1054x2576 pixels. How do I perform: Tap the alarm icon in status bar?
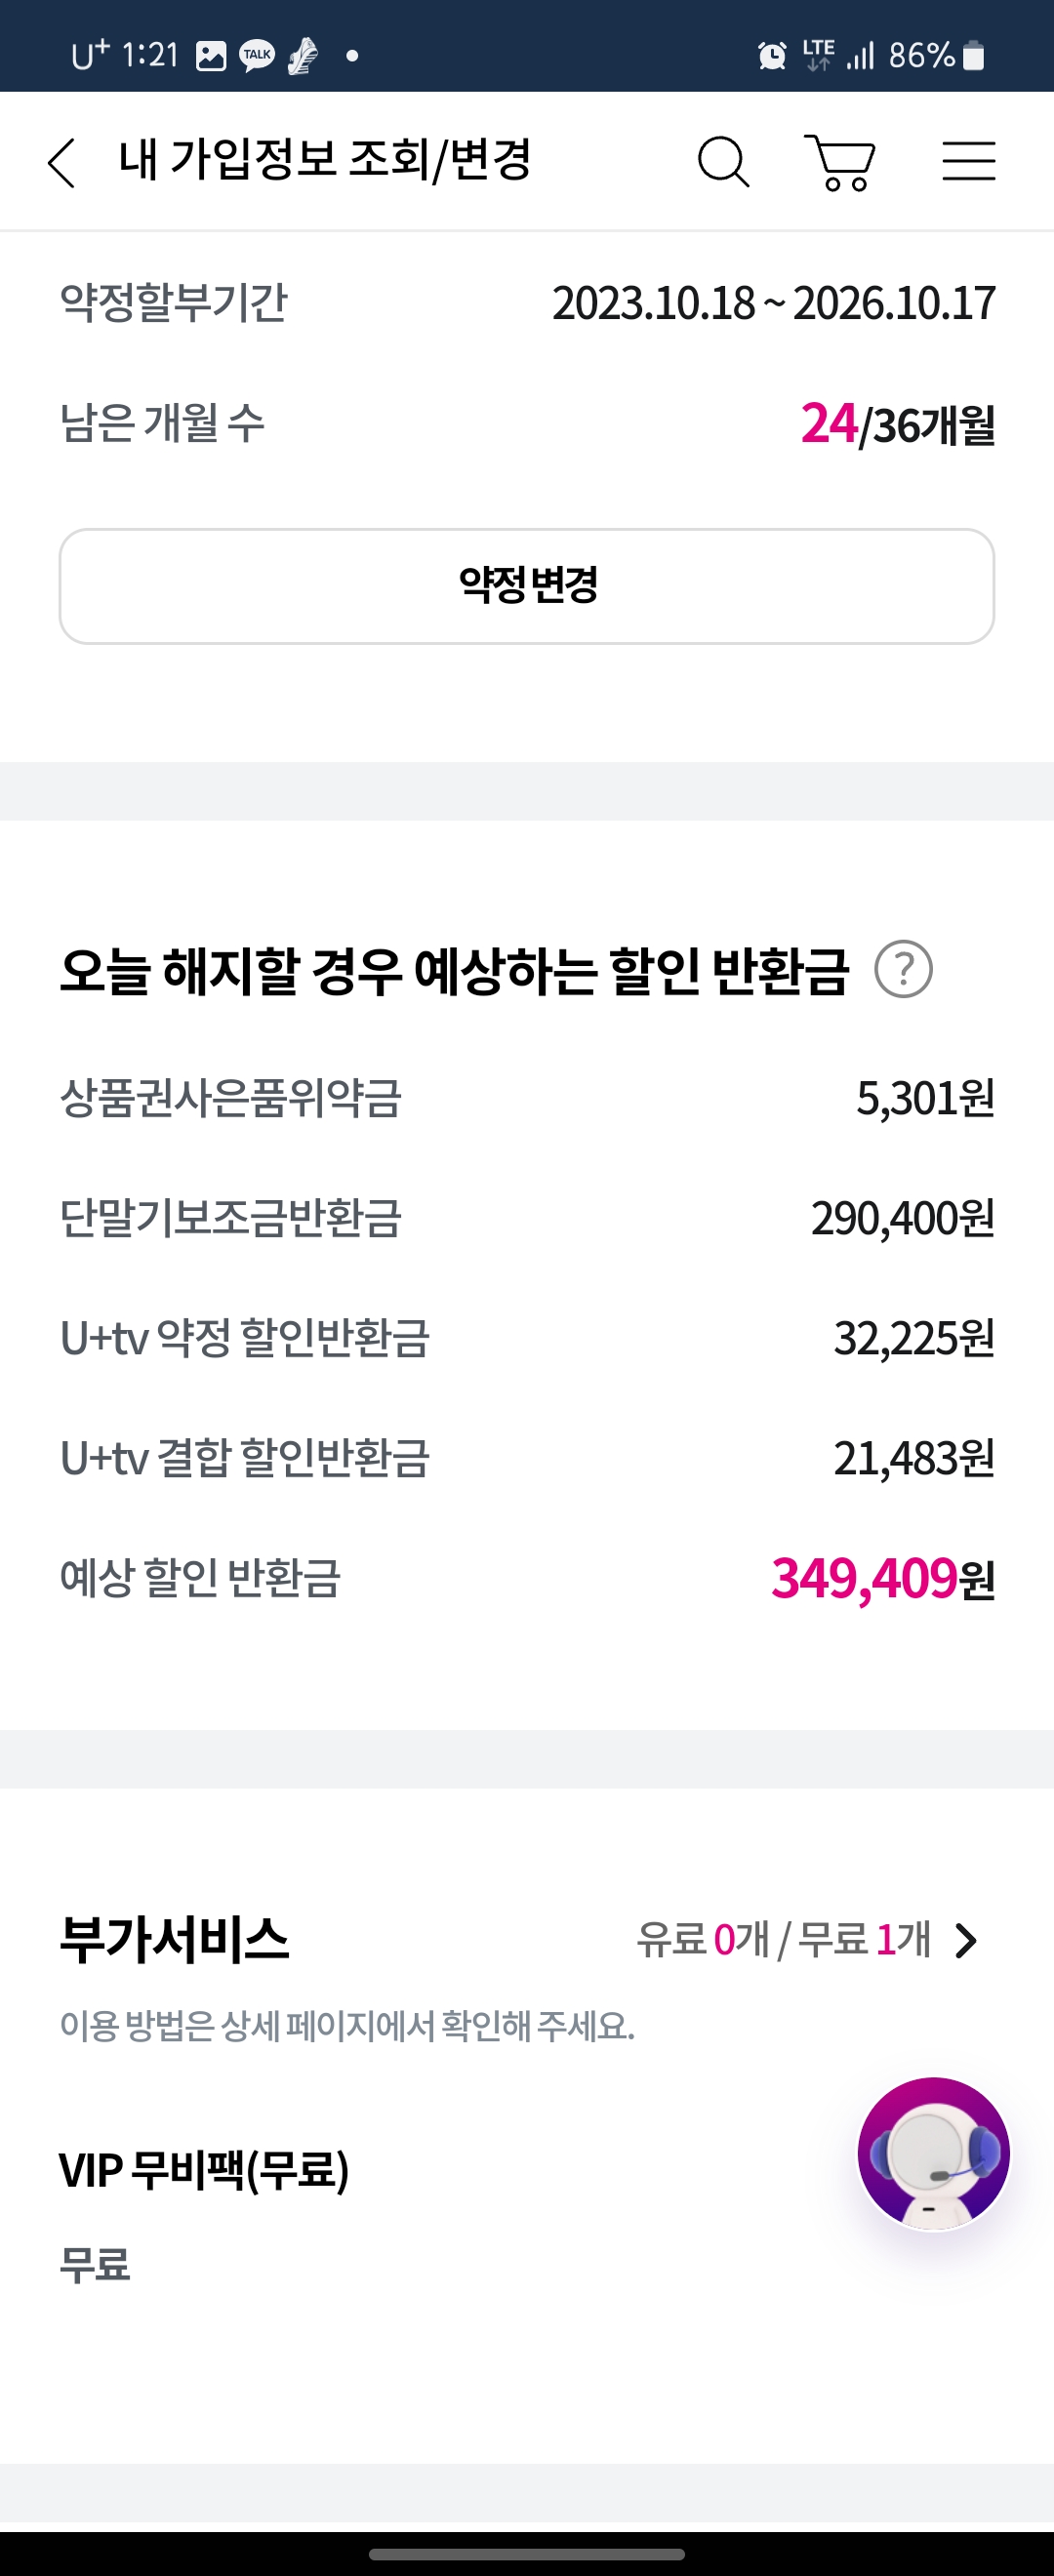tap(772, 56)
